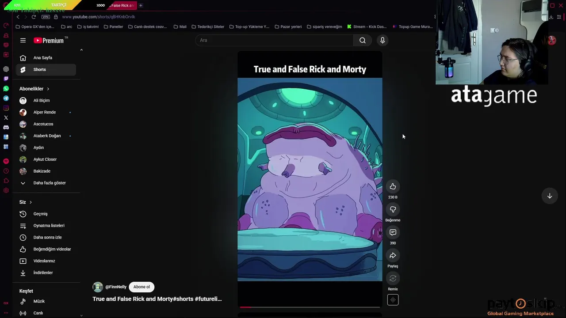The width and height of the screenshot is (566, 318).
Task: Go to next Short with down arrow
Action: pyautogui.click(x=550, y=196)
